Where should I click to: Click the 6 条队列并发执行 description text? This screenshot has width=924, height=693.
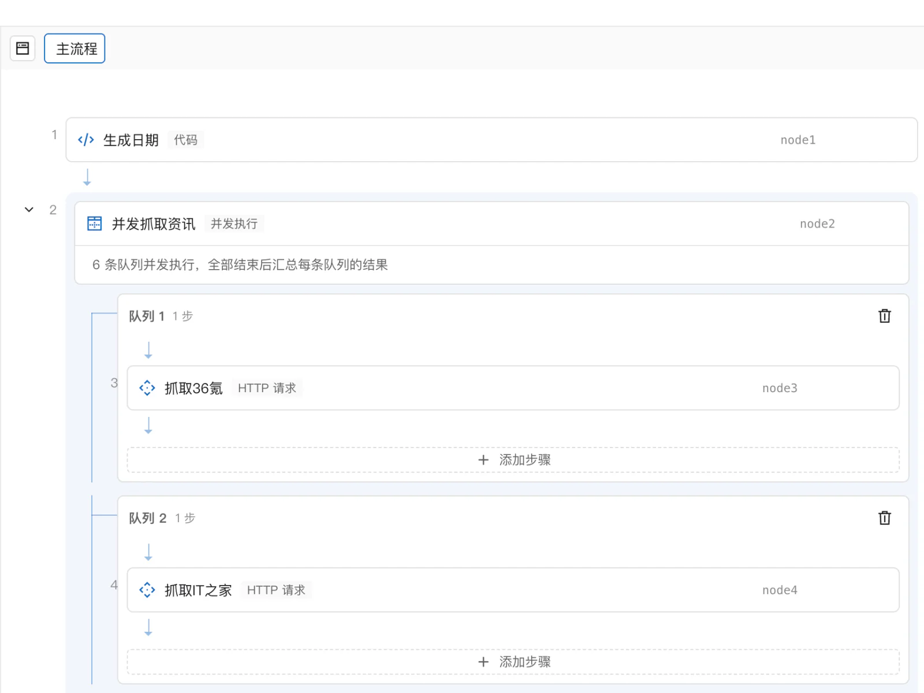240,264
